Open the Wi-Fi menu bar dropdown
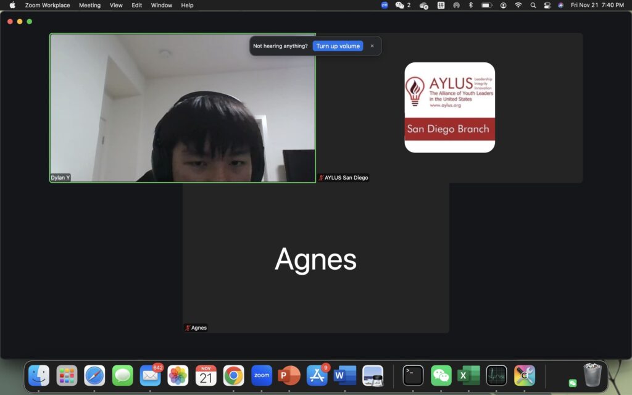The height and width of the screenshot is (395, 632). [518, 5]
